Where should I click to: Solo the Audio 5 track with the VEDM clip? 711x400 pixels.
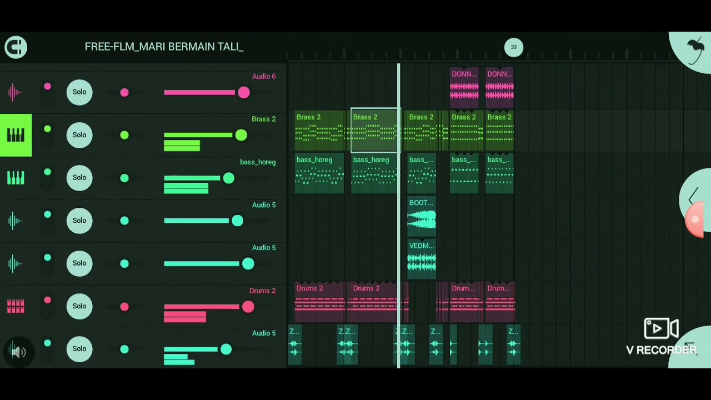pyautogui.click(x=79, y=263)
